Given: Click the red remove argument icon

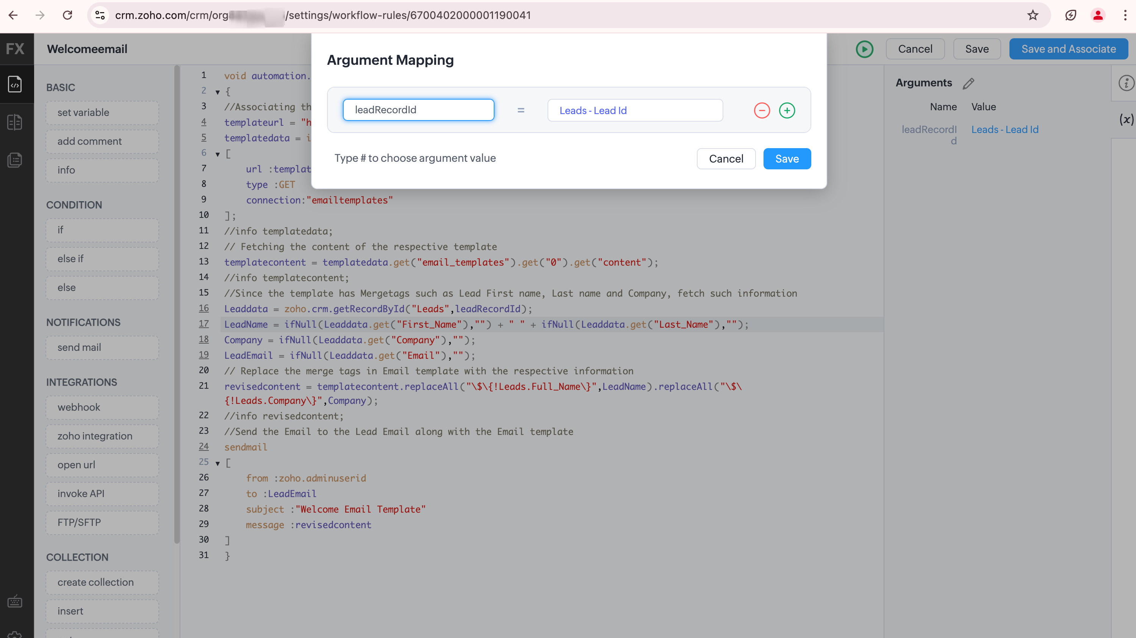Looking at the screenshot, I should (762, 110).
